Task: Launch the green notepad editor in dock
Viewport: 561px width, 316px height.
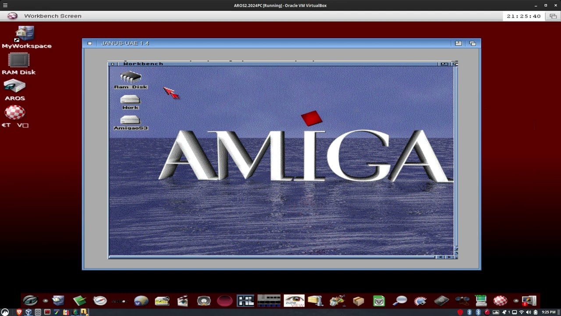Action: pyautogui.click(x=79, y=301)
